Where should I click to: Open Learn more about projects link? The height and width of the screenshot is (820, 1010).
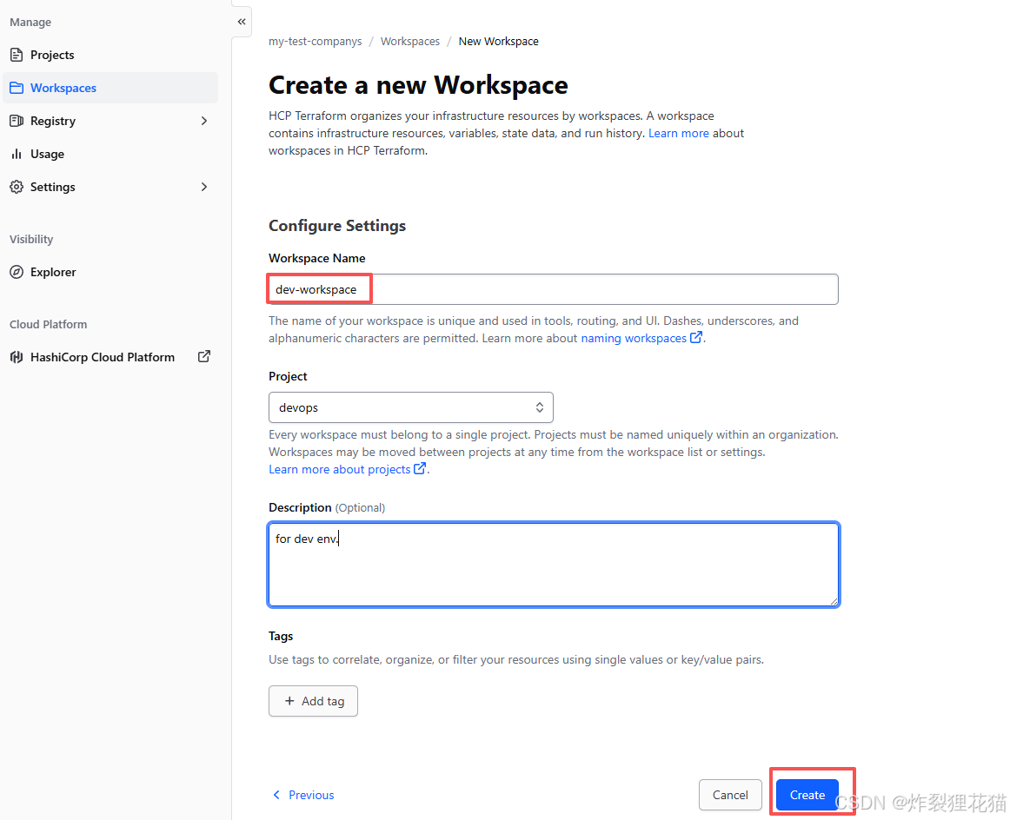pyautogui.click(x=340, y=469)
